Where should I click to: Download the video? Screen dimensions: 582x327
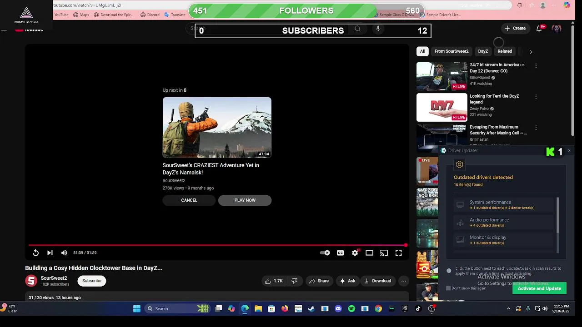tap(377, 281)
